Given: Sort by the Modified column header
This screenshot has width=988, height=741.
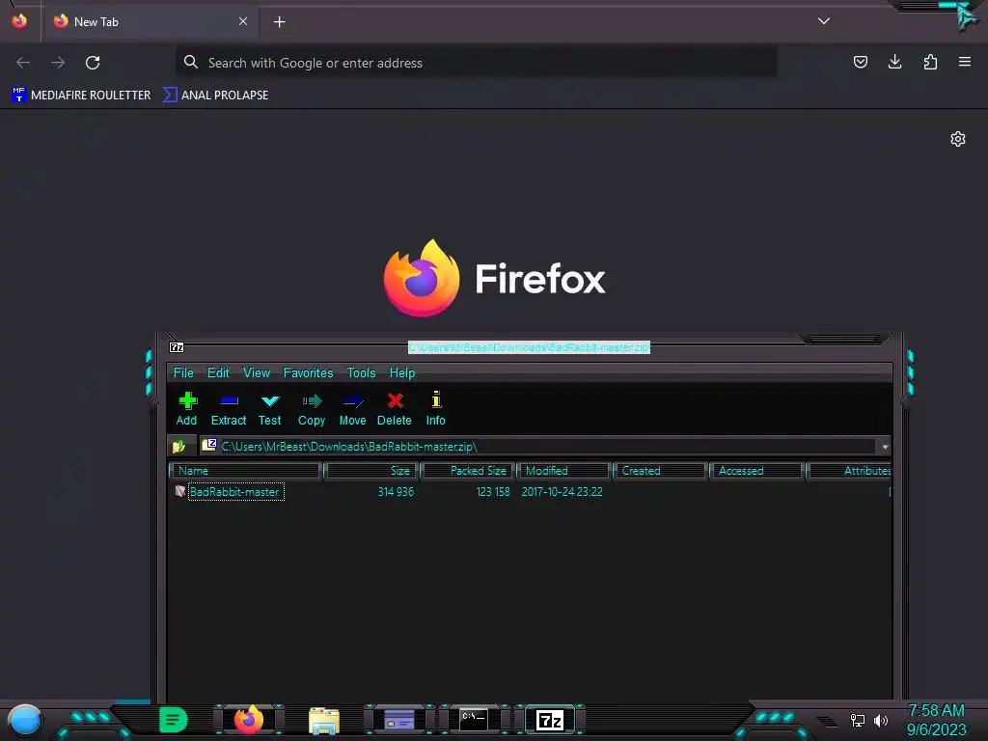Looking at the screenshot, I should 563,471.
